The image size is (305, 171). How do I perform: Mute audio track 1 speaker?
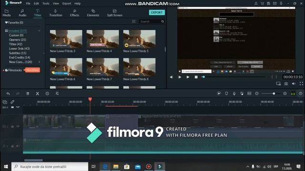18,146
